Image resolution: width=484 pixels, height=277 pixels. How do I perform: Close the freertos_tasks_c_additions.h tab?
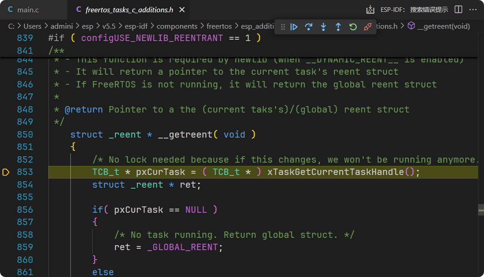pos(182,10)
